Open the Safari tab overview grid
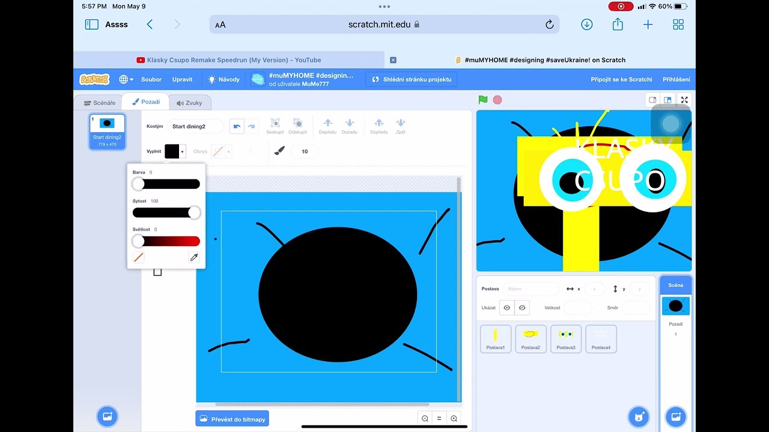 tap(678, 25)
